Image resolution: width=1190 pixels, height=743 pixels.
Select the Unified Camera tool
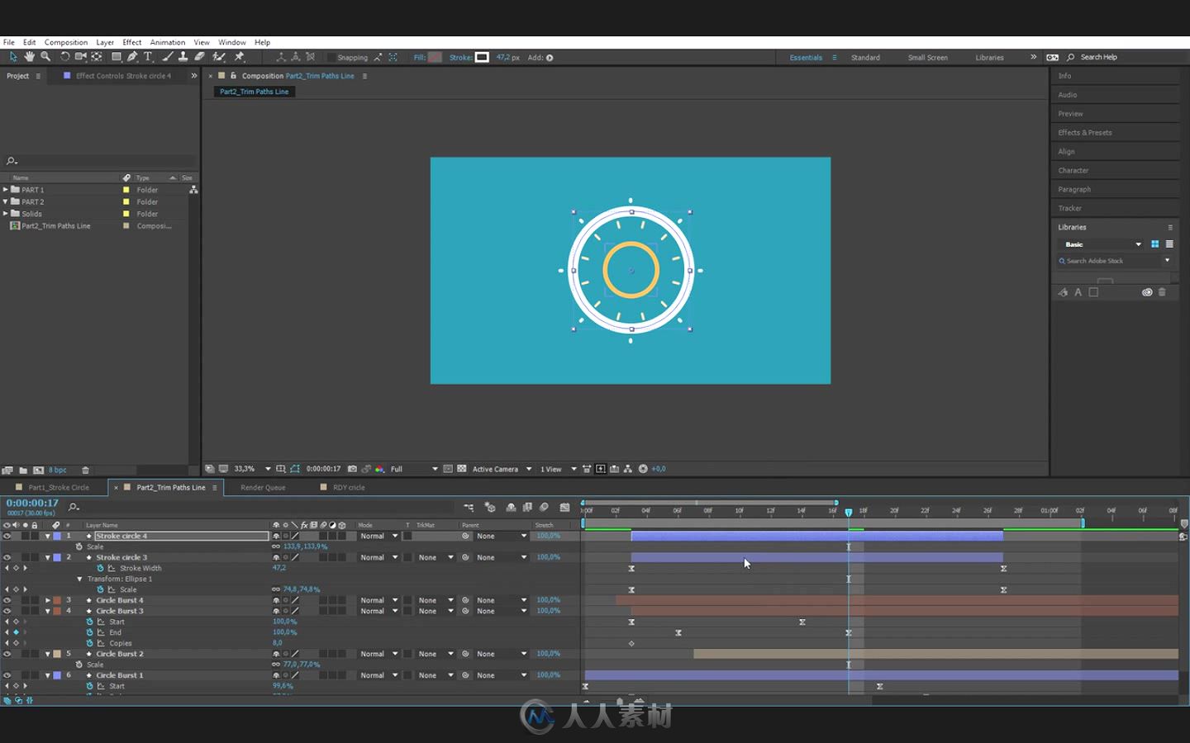point(80,57)
